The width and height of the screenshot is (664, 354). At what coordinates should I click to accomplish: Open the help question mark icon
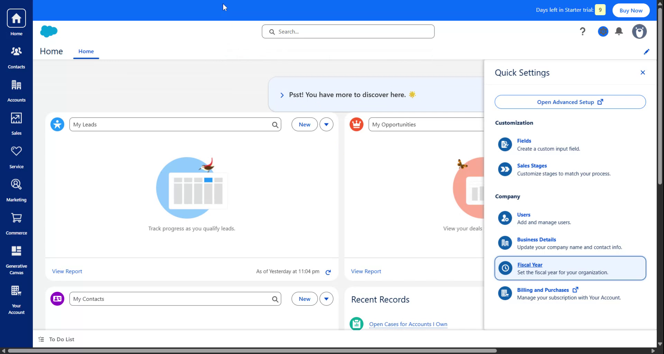click(x=582, y=31)
